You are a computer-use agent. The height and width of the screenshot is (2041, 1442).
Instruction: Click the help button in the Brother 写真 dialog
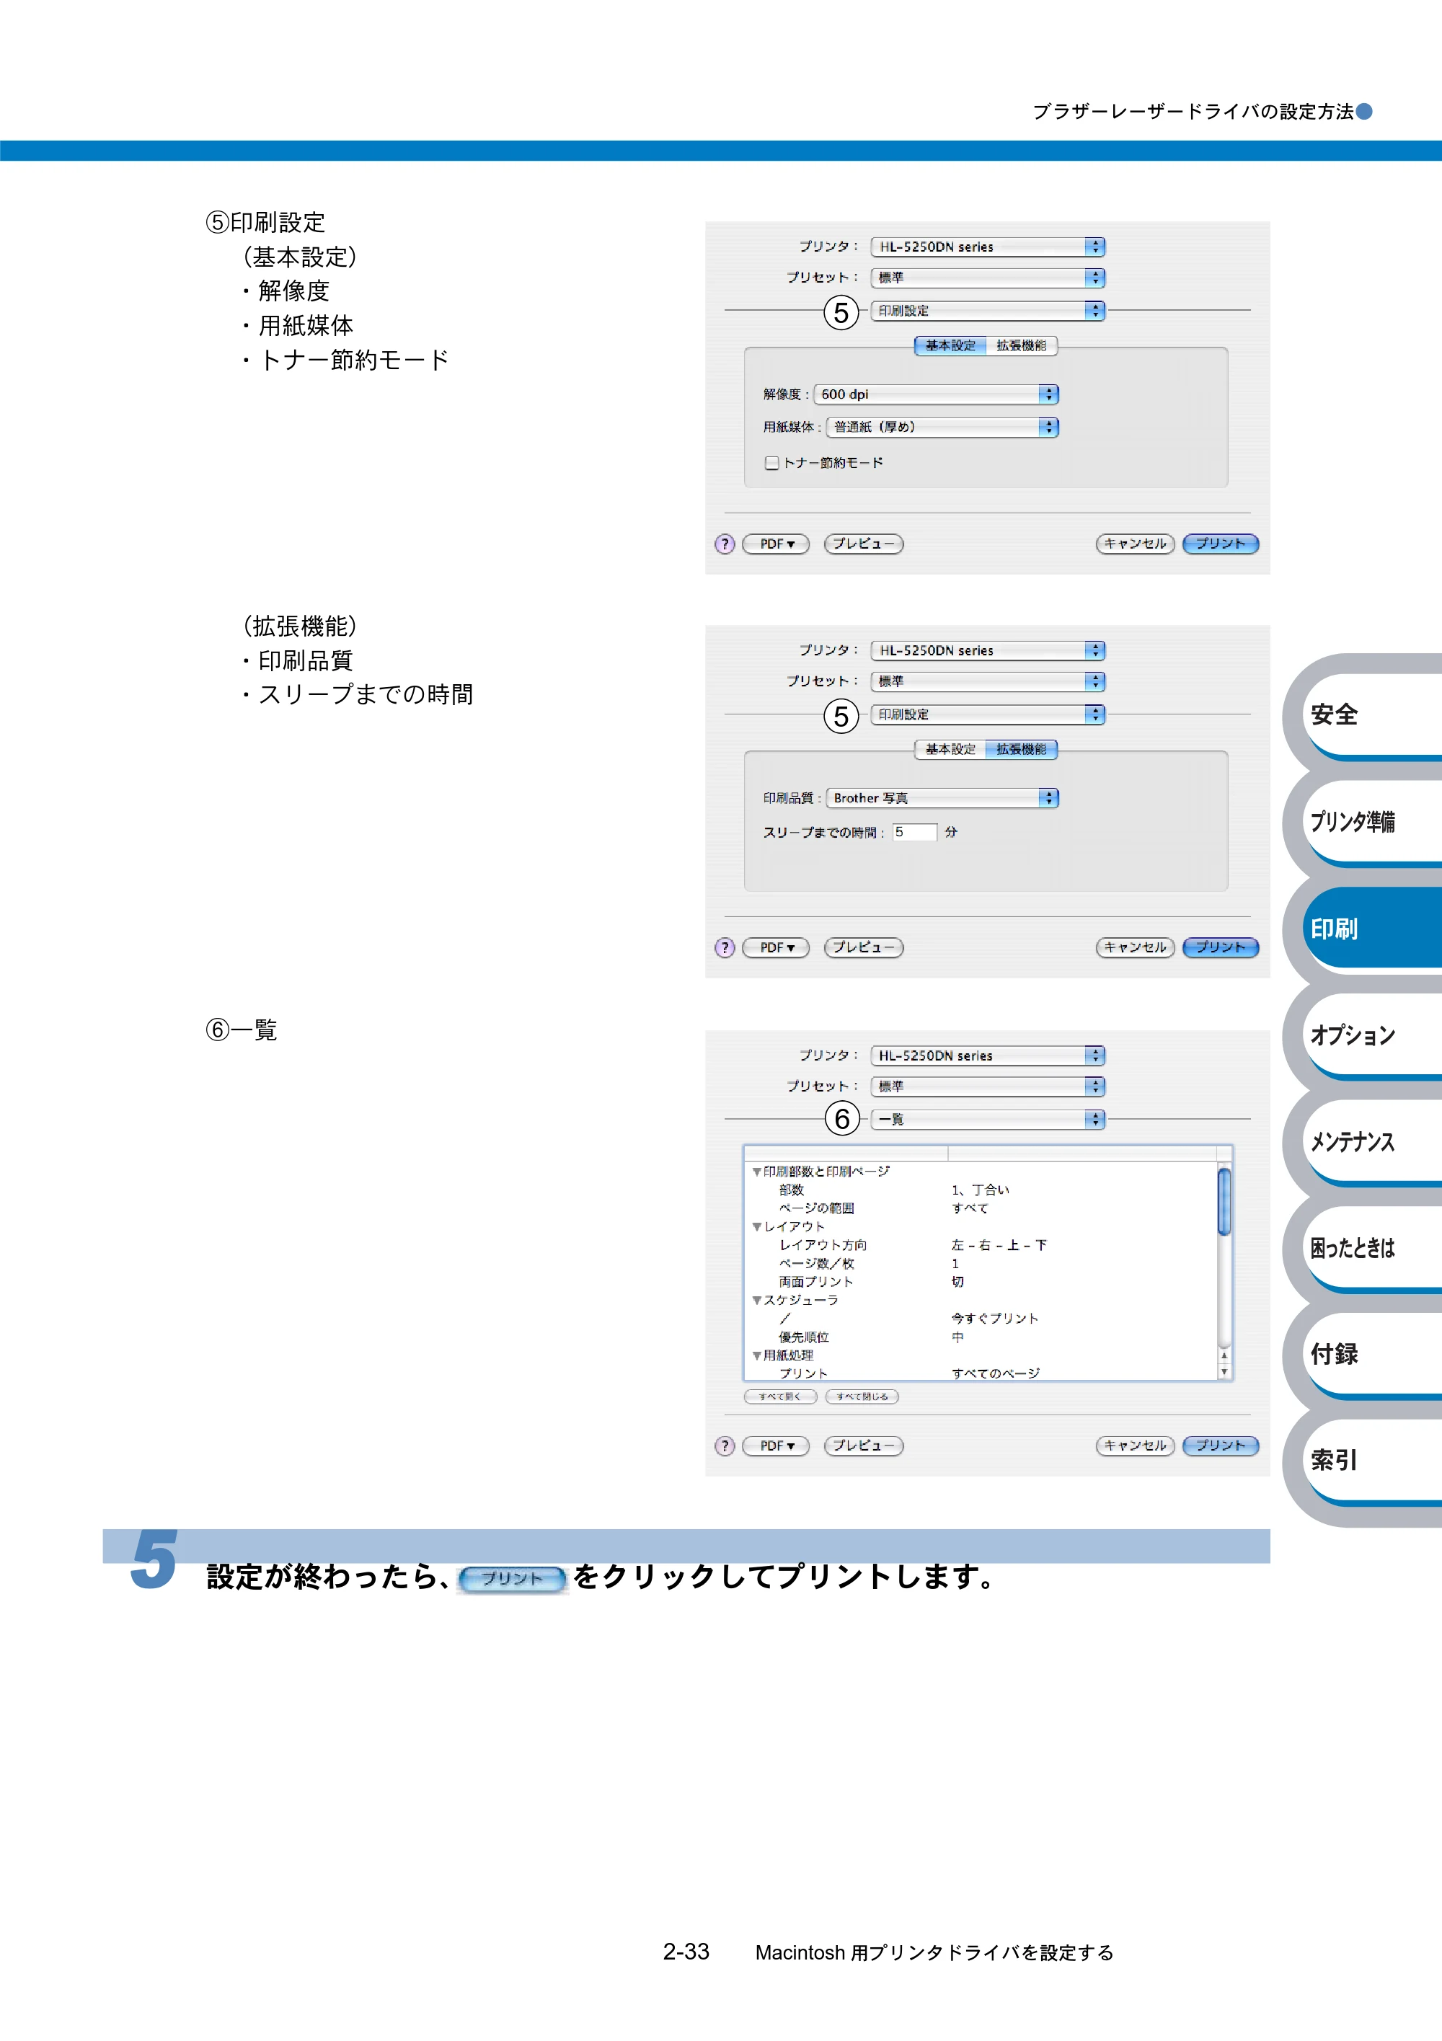coord(725,947)
